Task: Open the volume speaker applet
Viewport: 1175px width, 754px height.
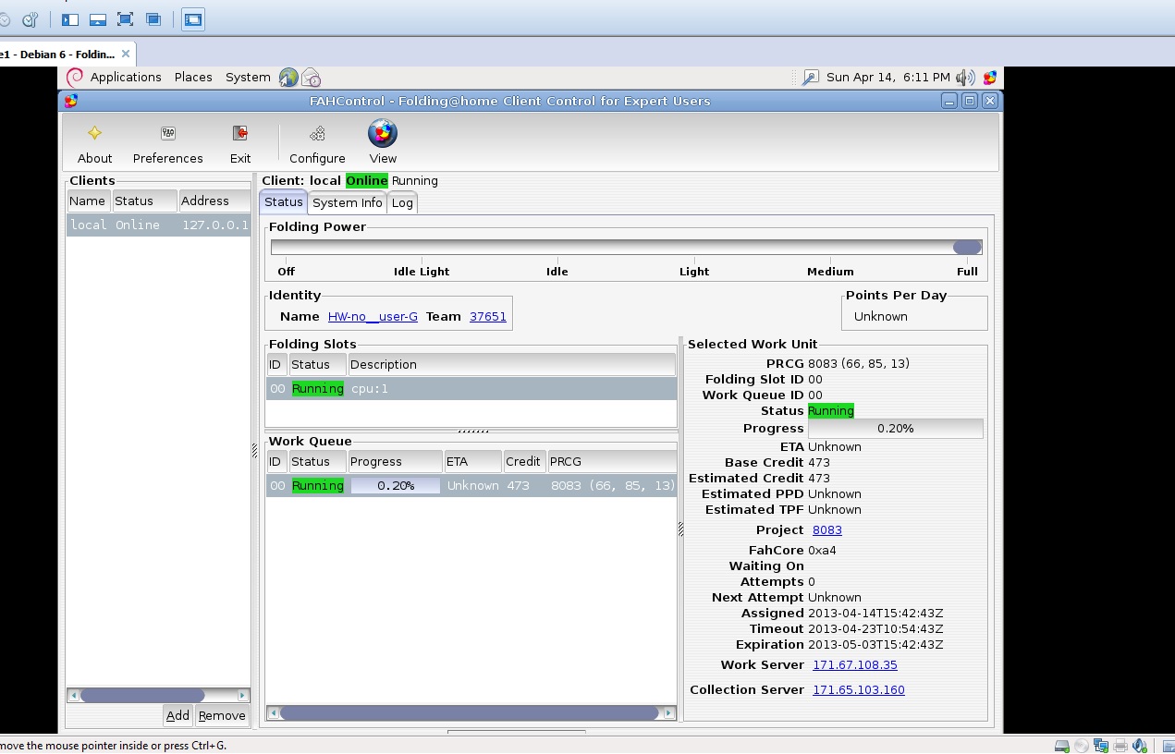Action: [965, 78]
